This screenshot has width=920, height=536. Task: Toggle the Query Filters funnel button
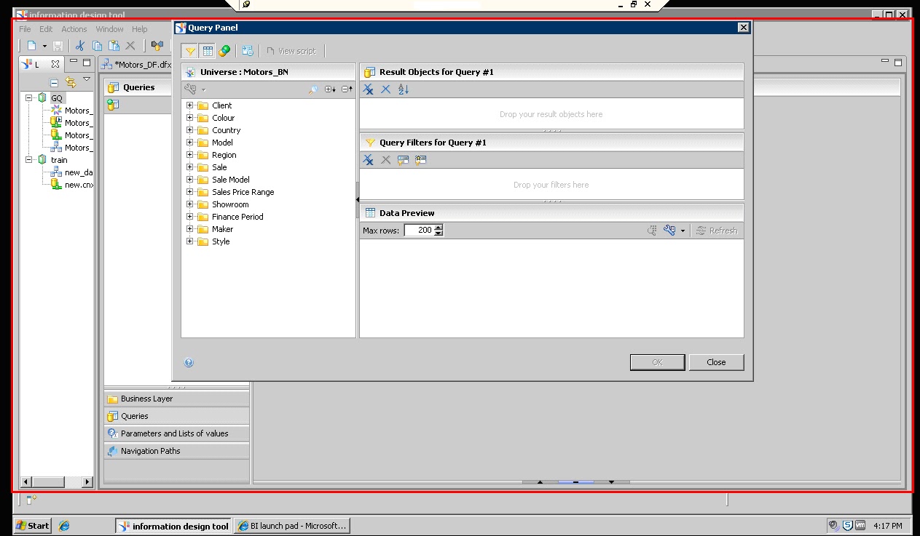click(x=189, y=50)
